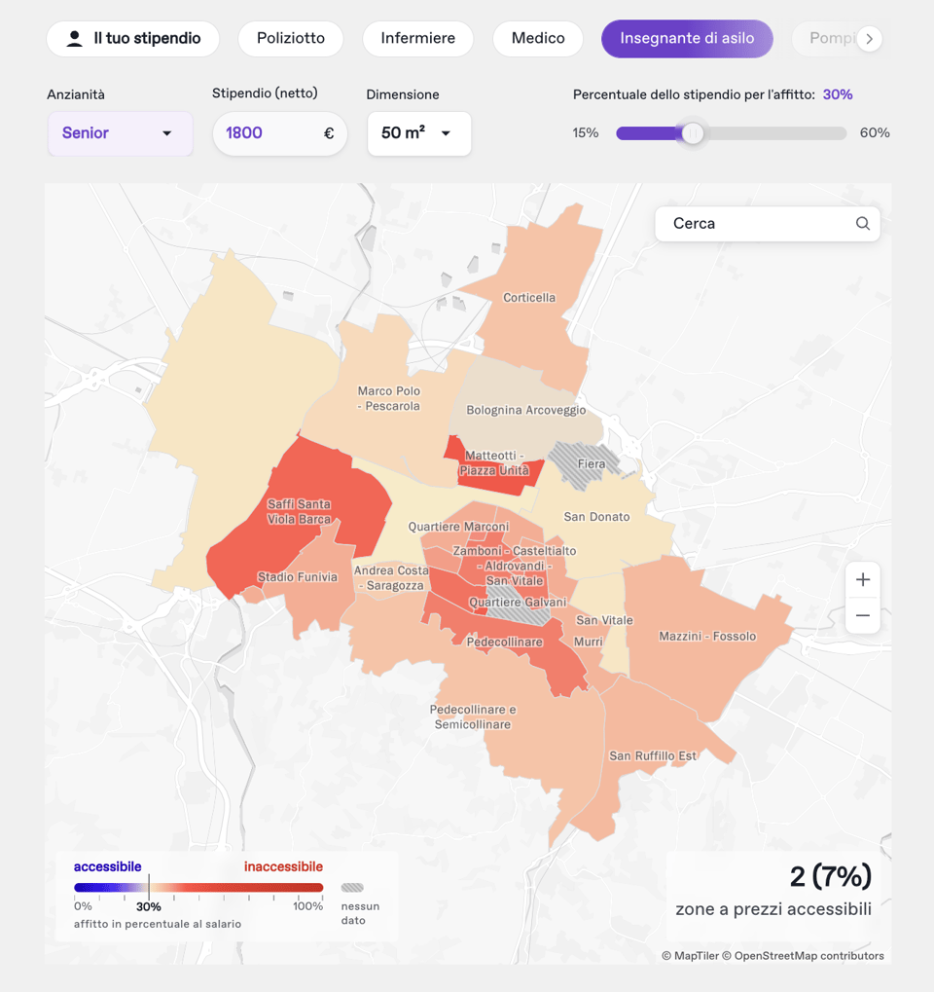Open the Anzianità Senior dropdown
934x992 pixels.
click(x=120, y=133)
